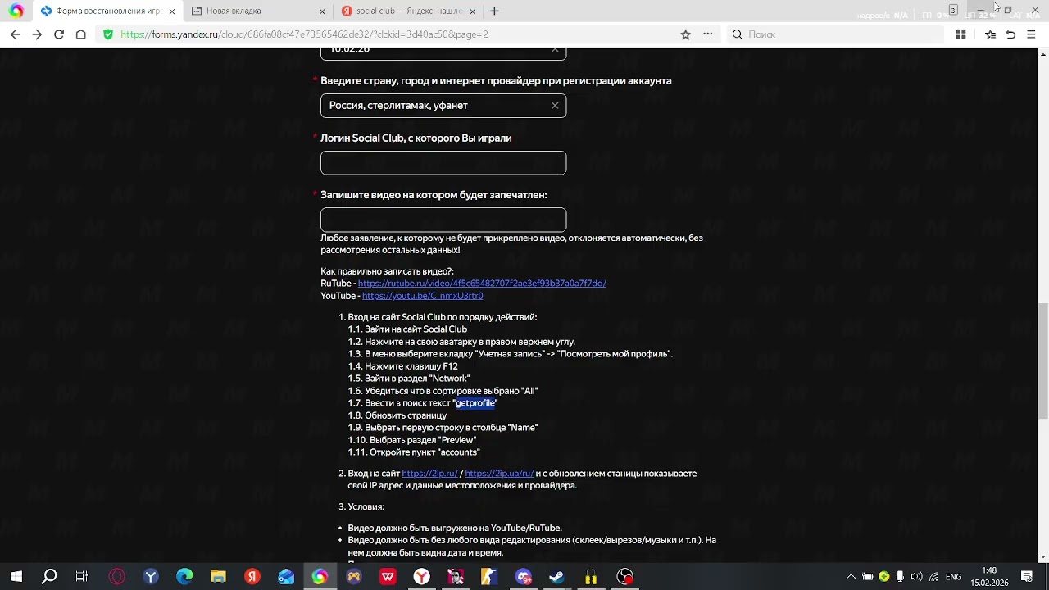Open the https://2ip.ru/ link

[x=429, y=474]
